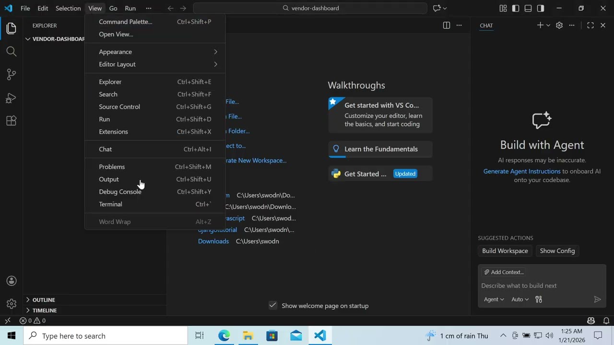Select the CHAT tab header
Screen dimensions: 614x345
(486, 25)
